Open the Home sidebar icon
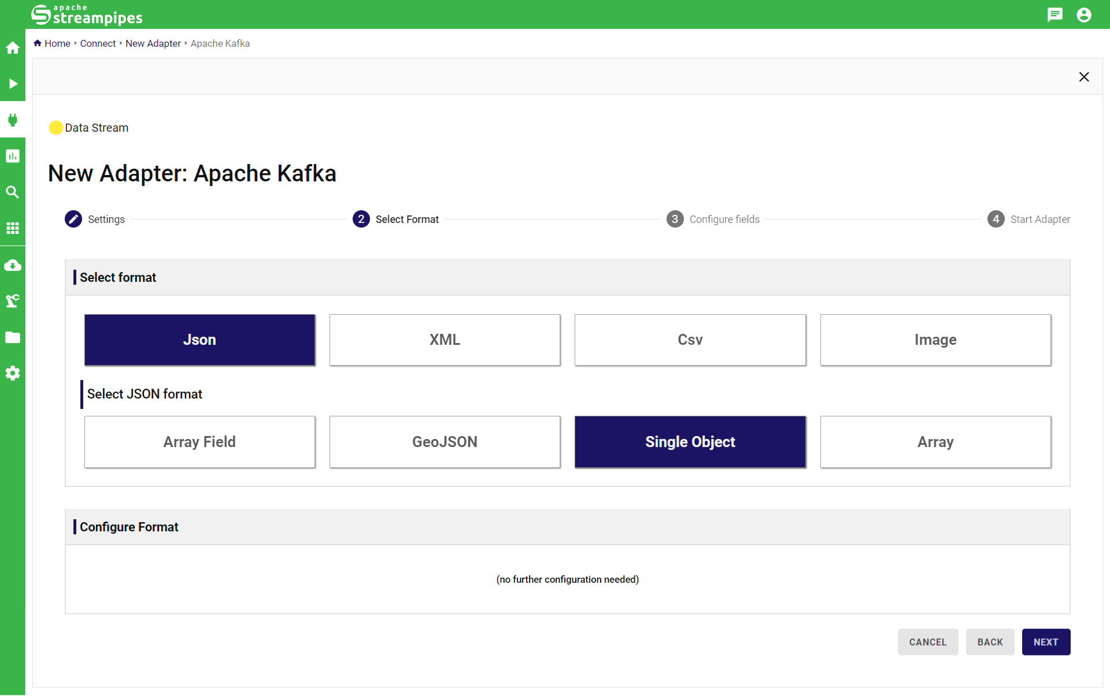 [13, 48]
